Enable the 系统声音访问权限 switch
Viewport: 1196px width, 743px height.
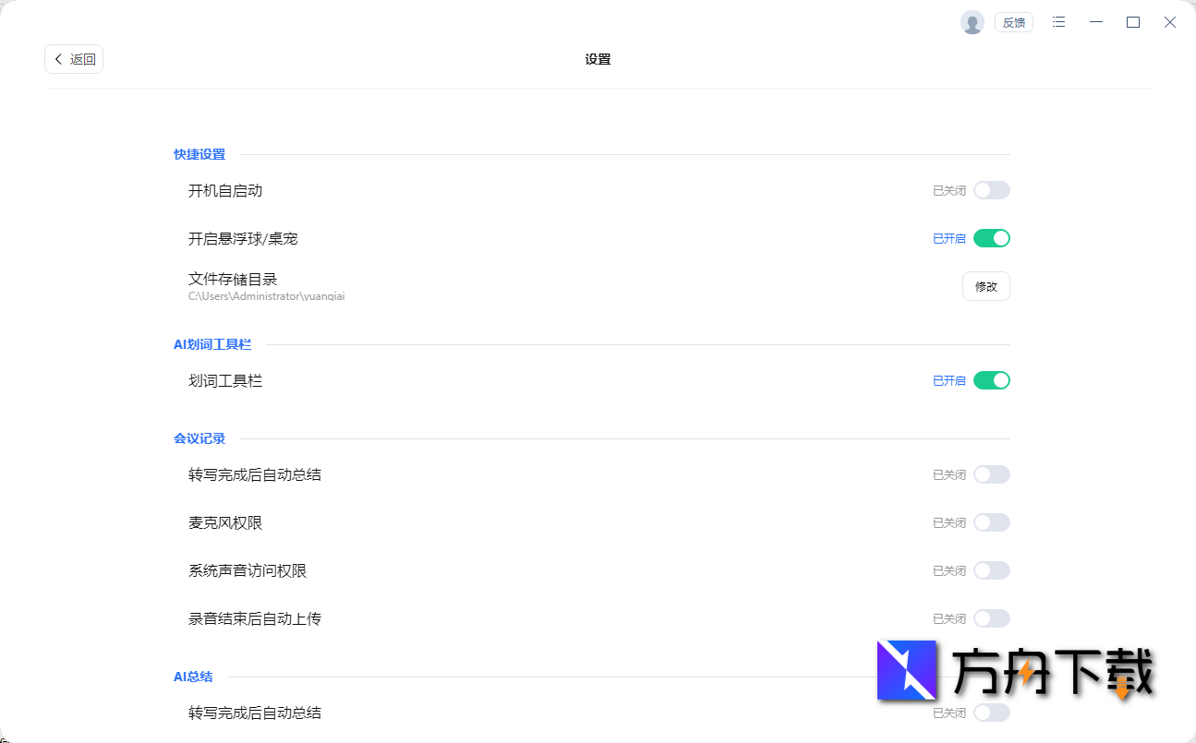tap(991, 570)
